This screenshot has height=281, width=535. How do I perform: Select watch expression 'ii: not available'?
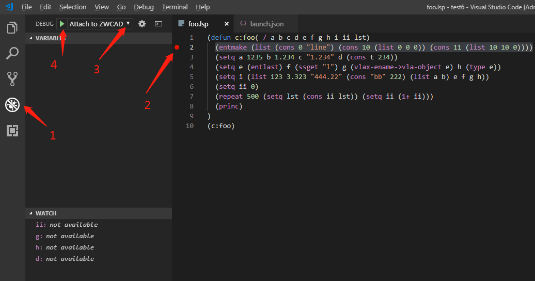click(99, 225)
